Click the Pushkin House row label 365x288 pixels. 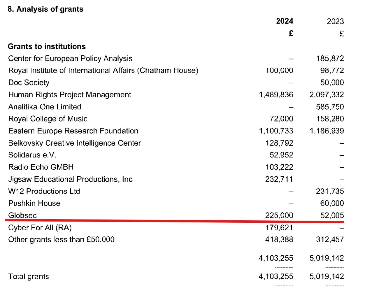click(x=34, y=203)
